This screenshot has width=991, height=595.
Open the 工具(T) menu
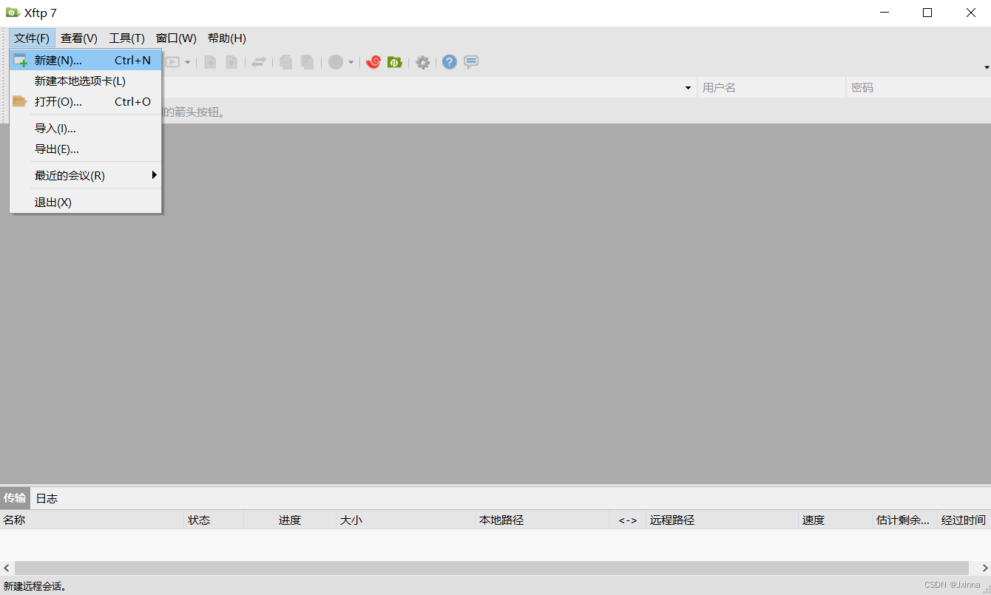126,38
